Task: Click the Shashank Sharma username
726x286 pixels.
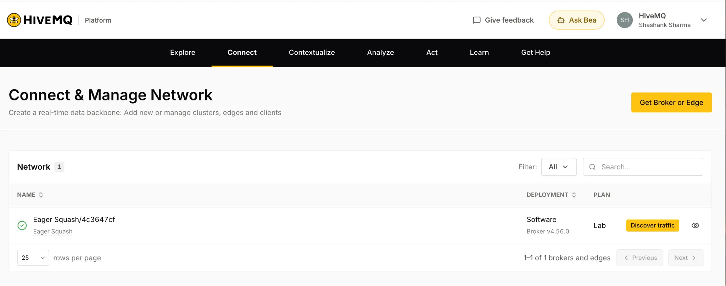Action: pyautogui.click(x=665, y=25)
